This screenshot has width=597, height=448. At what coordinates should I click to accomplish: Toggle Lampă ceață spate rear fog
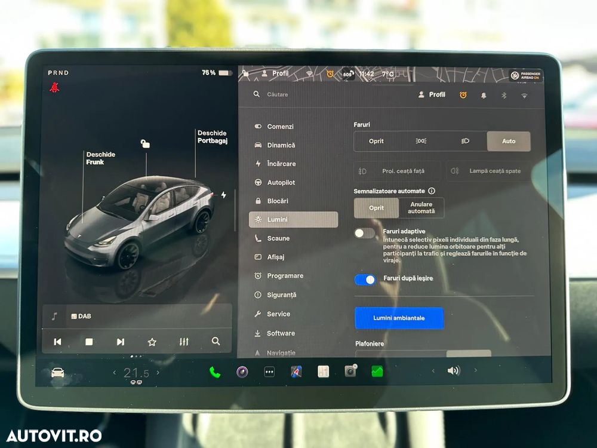point(490,171)
